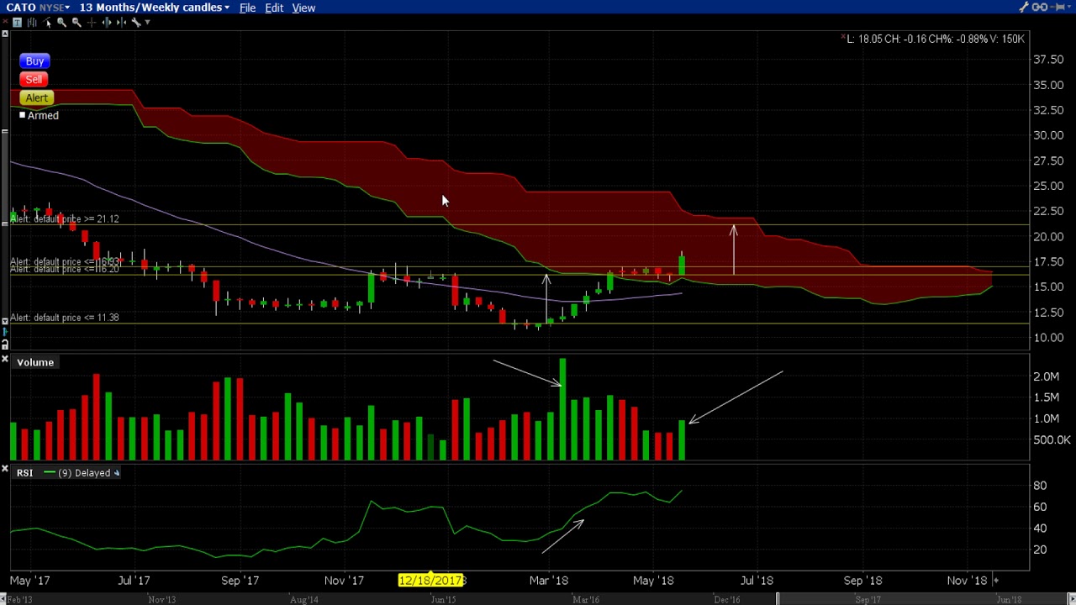Viewport: 1076px width, 605px height.
Task: Open the View menu
Action: tap(303, 8)
